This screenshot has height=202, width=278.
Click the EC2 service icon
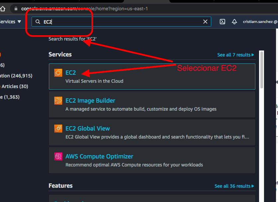pos(58,73)
